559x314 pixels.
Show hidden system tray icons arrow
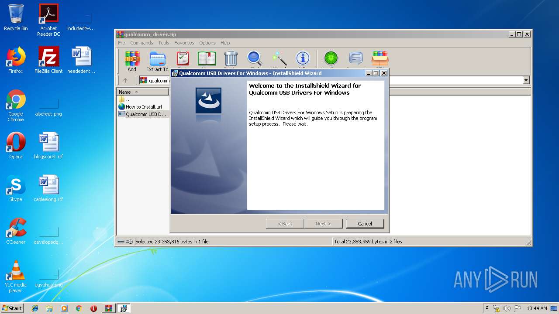[487, 308]
